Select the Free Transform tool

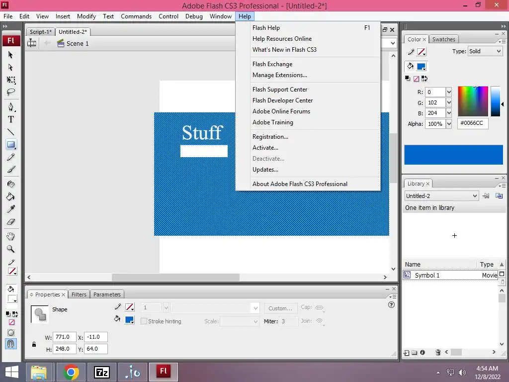[x=11, y=80]
